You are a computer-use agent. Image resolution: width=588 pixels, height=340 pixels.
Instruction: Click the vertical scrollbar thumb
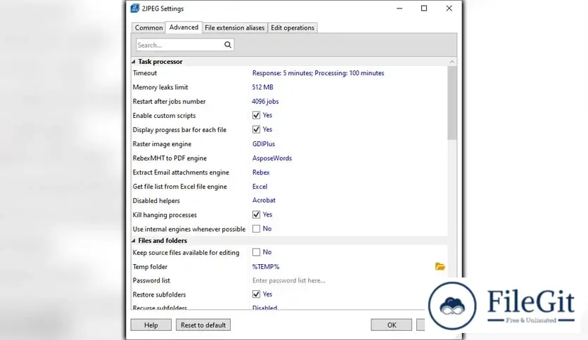(x=452, y=103)
